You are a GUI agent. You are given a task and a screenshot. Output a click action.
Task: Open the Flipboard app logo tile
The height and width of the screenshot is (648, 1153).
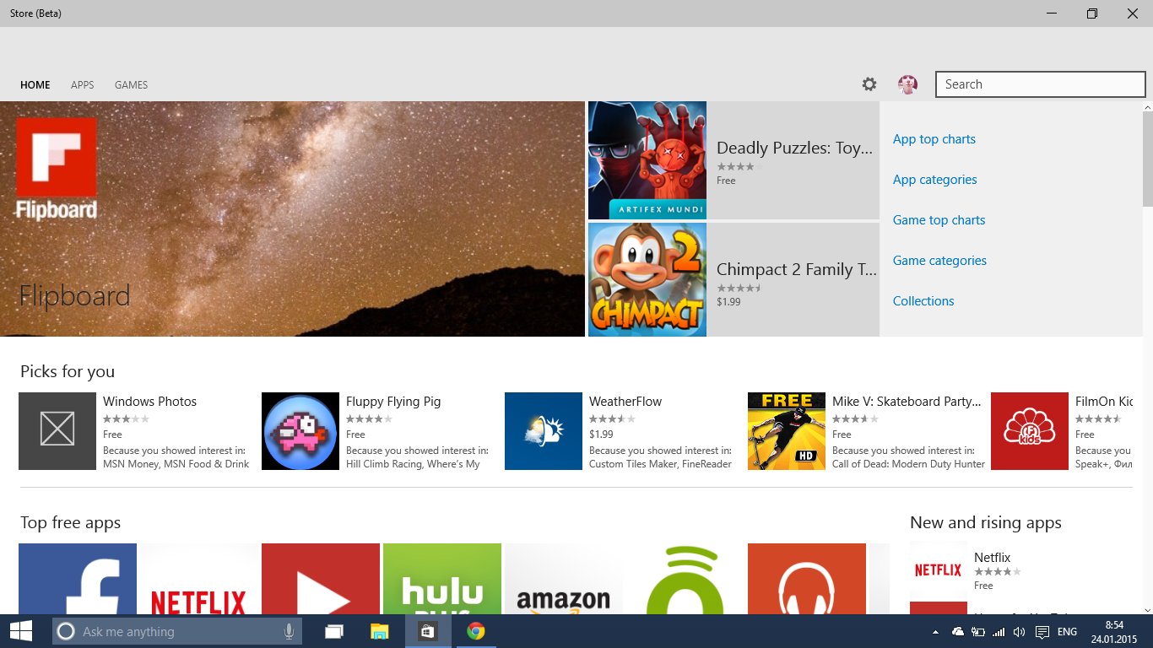pyautogui.click(x=57, y=169)
